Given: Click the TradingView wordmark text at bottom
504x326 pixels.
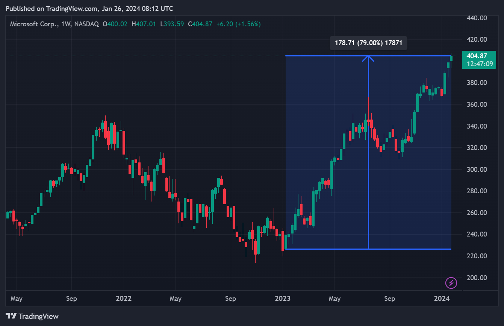Looking at the screenshot, I should click(38, 316).
